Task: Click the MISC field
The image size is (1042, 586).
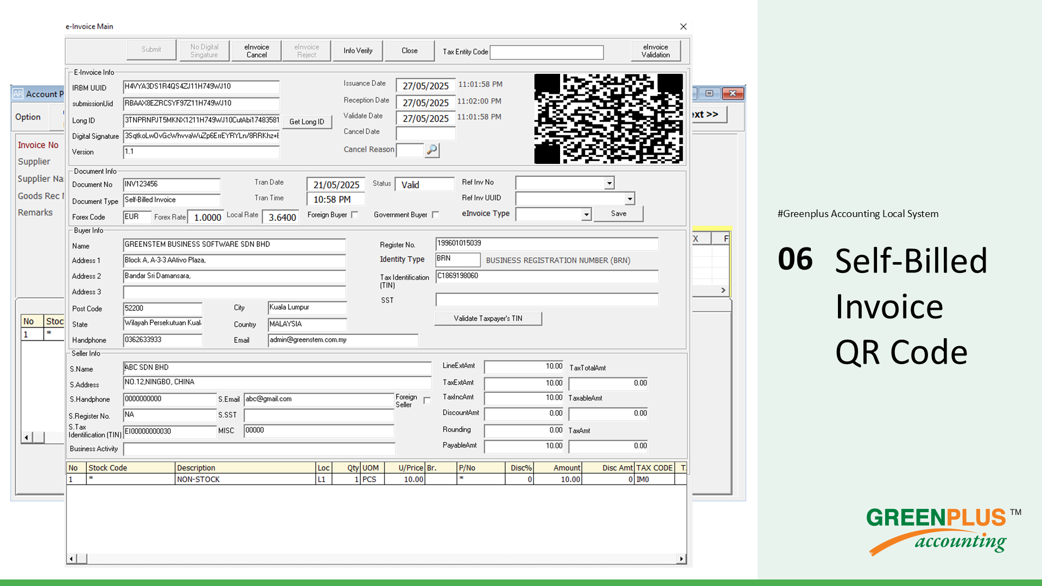Action: tap(319, 431)
